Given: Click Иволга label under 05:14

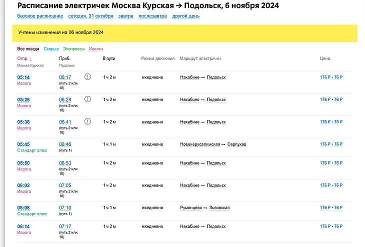Looking at the screenshot, I should pos(24,83).
